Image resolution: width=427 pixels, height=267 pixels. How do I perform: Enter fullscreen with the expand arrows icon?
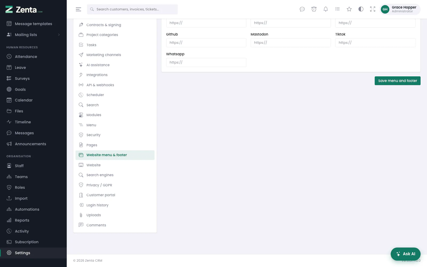point(373,9)
